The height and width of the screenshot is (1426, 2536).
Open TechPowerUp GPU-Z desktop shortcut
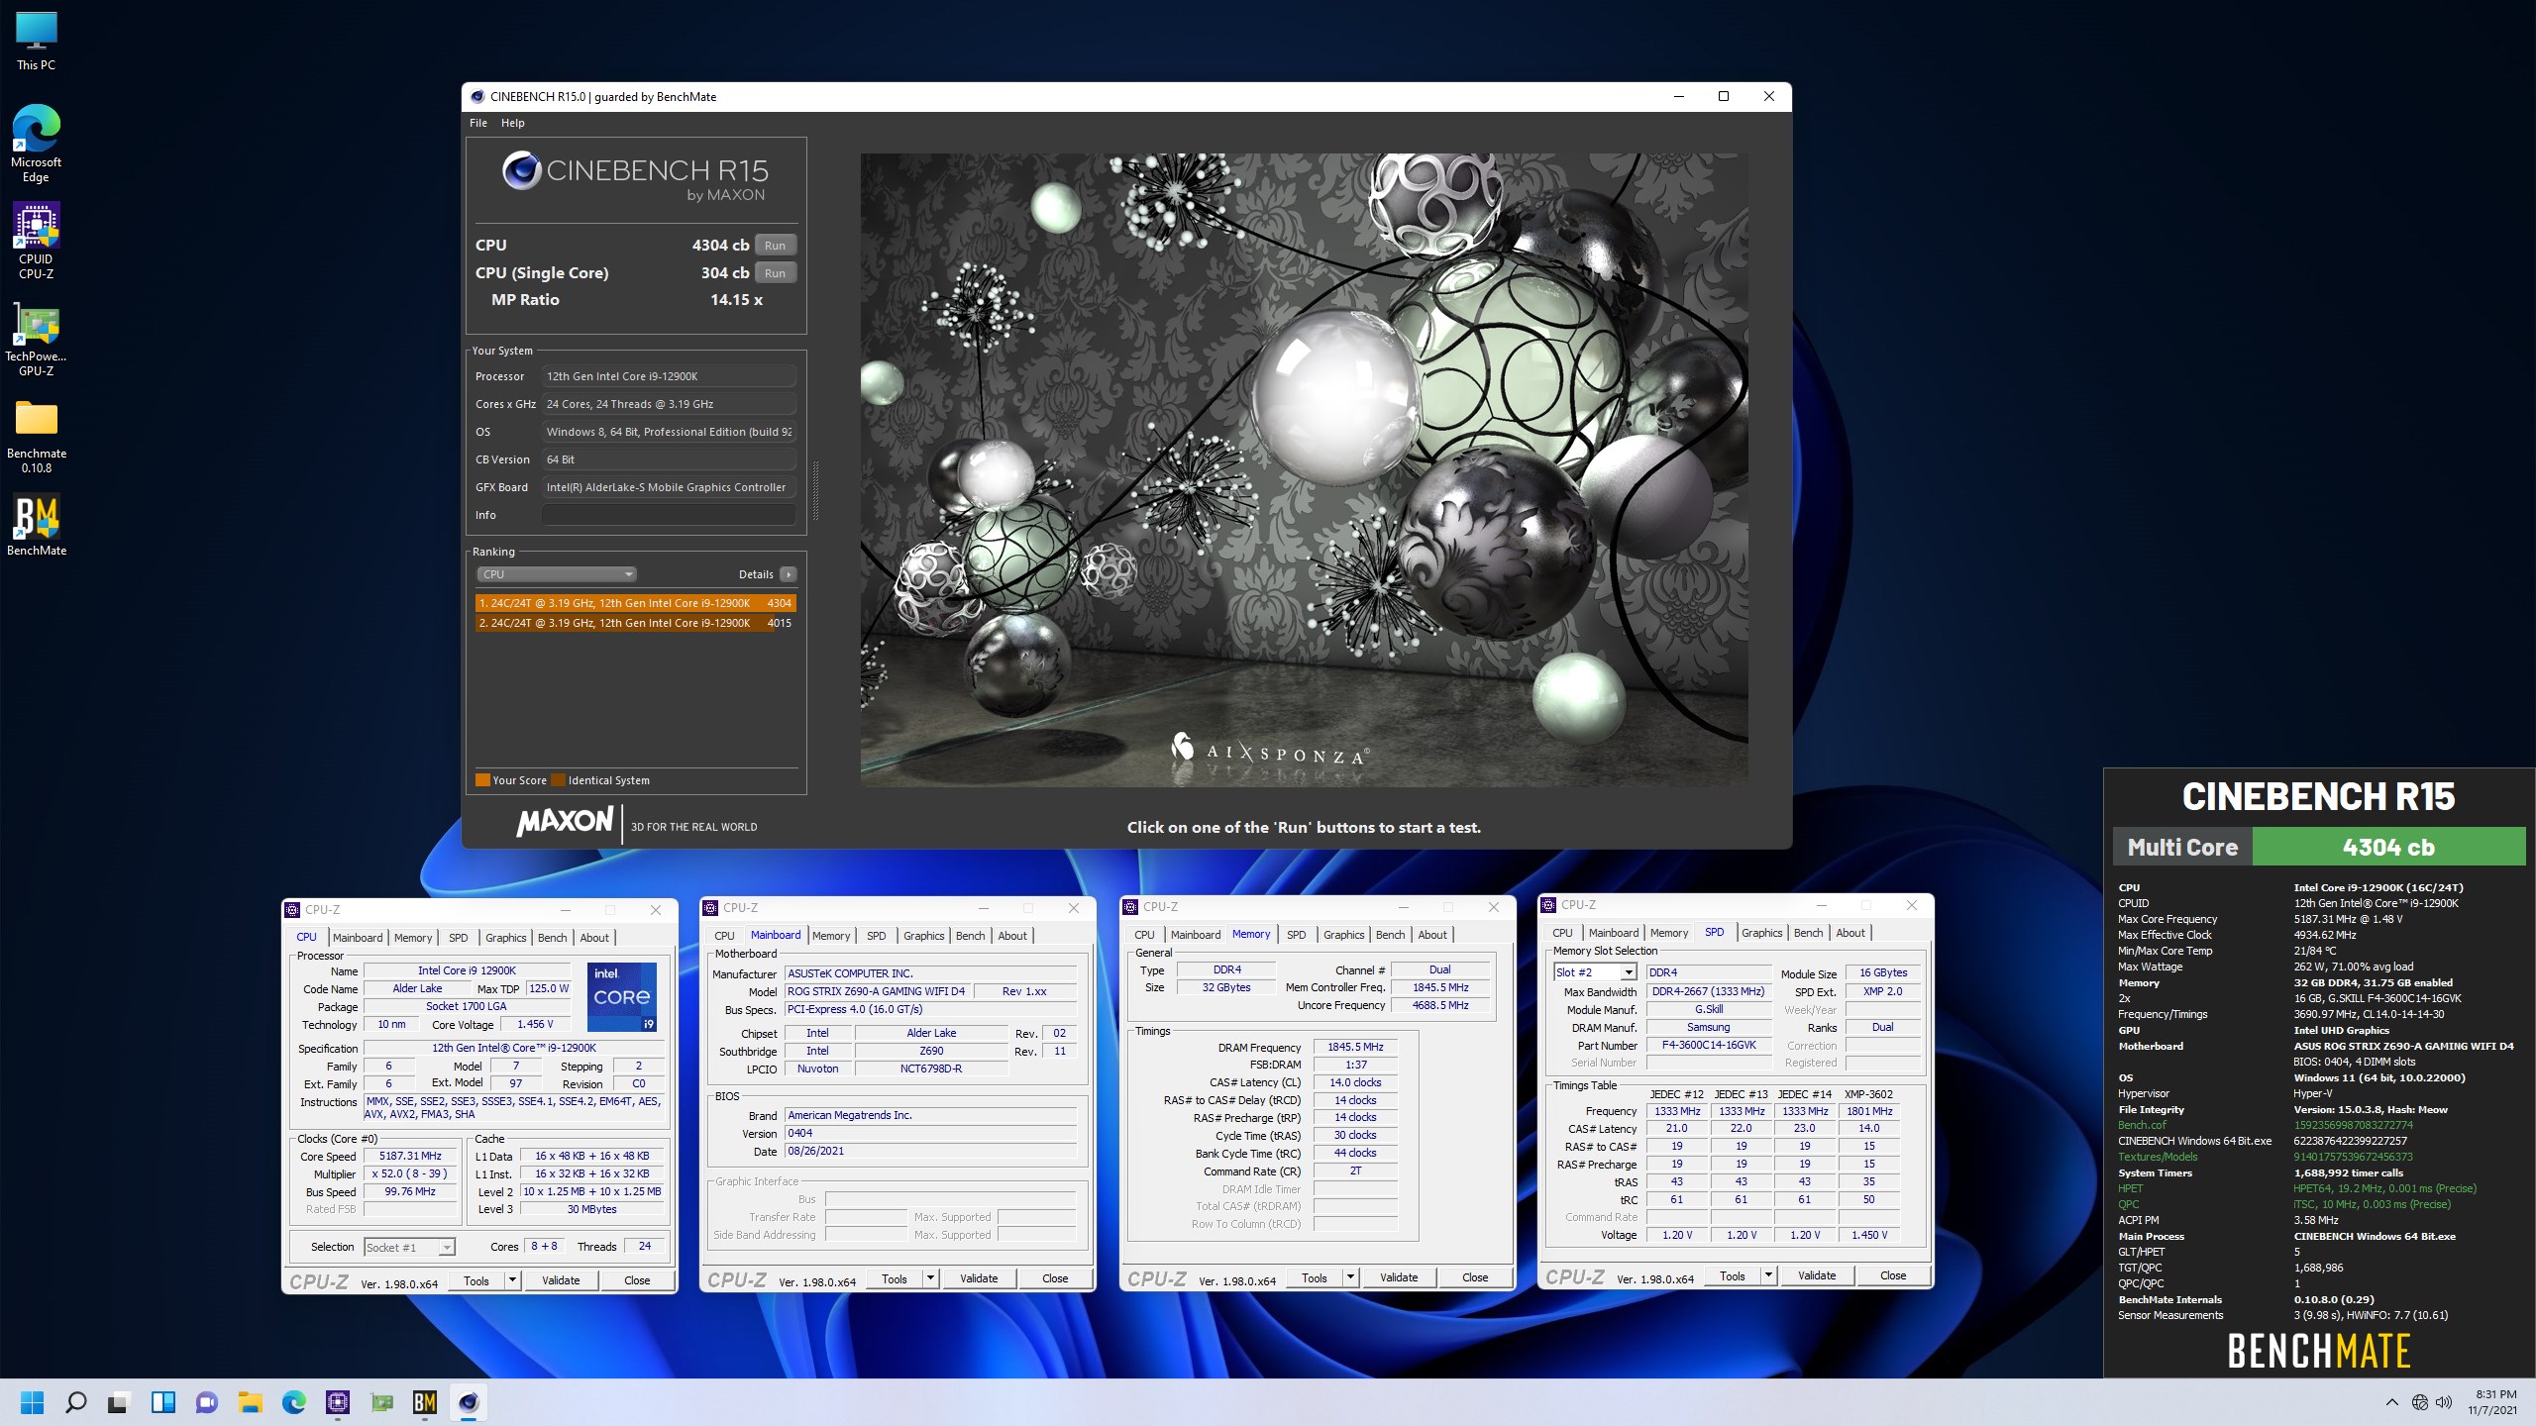[x=37, y=339]
